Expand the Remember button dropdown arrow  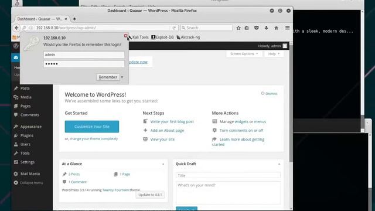coord(122,77)
